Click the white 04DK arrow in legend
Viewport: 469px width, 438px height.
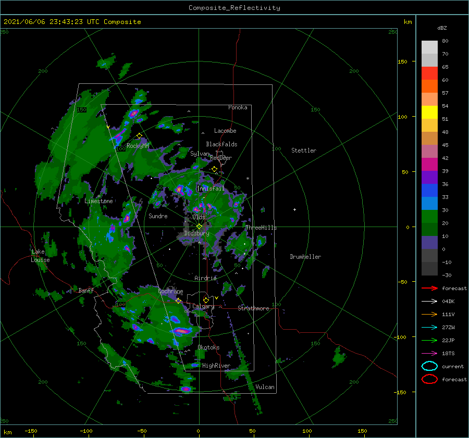click(429, 301)
